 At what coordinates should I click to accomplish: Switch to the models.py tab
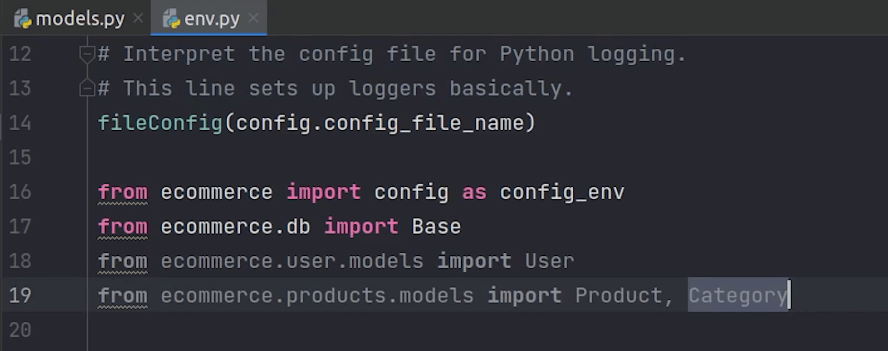pos(80,19)
